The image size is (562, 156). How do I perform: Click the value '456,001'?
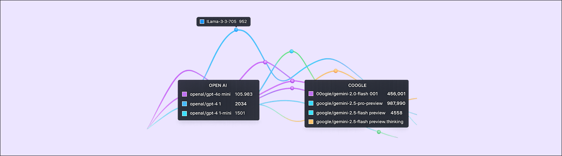[396, 94]
